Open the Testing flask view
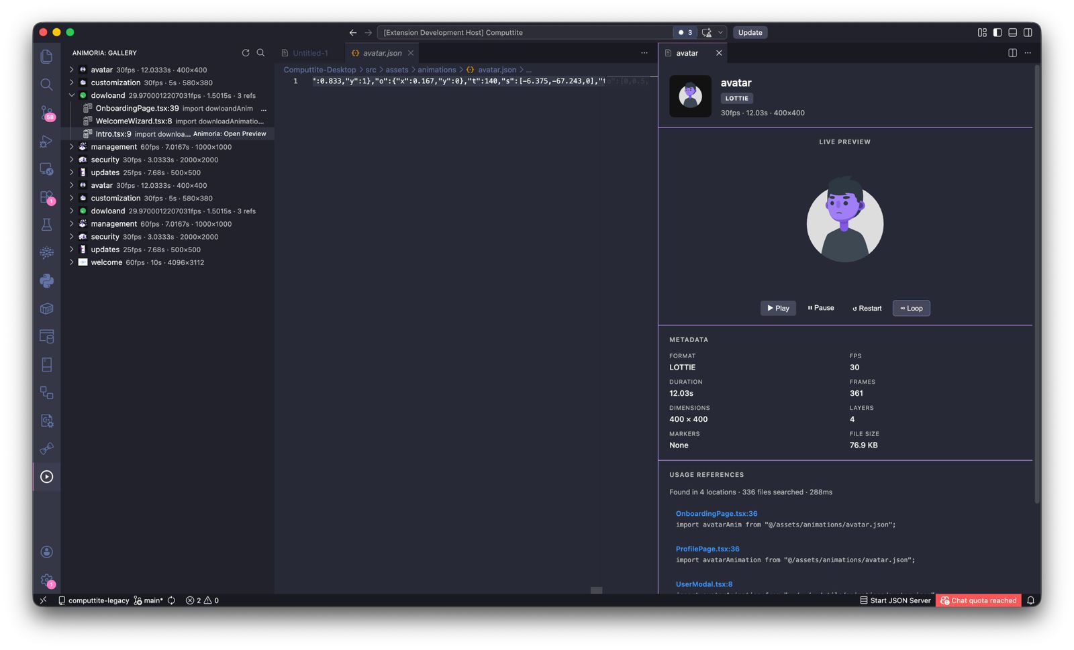This screenshot has width=1074, height=650. (x=46, y=225)
